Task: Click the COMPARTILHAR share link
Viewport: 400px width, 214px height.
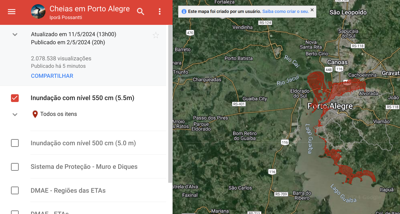Action: (x=52, y=76)
